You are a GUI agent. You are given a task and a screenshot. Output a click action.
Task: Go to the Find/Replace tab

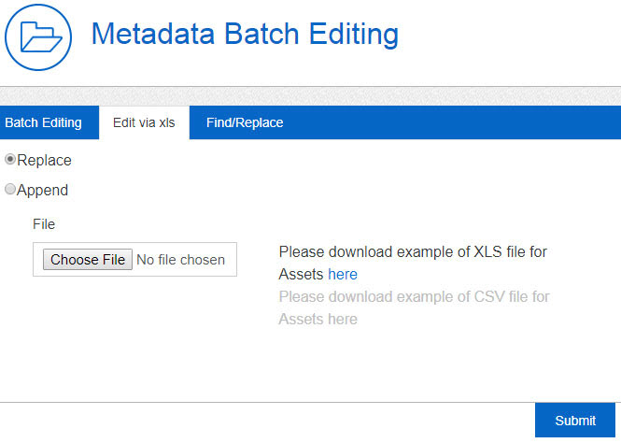point(245,122)
